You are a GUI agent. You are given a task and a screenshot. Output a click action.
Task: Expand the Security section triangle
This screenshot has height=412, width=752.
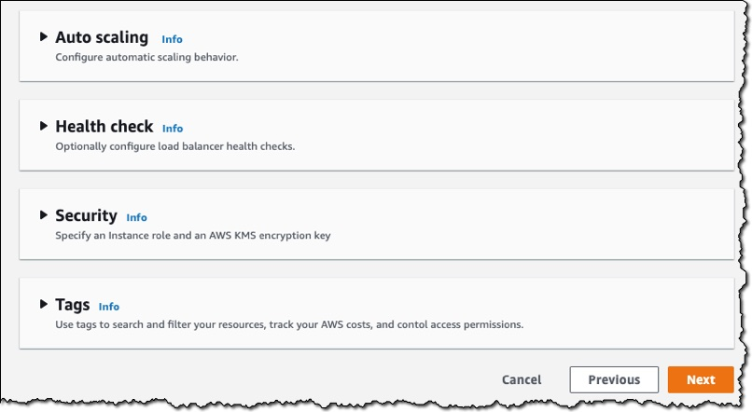coord(44,215)
